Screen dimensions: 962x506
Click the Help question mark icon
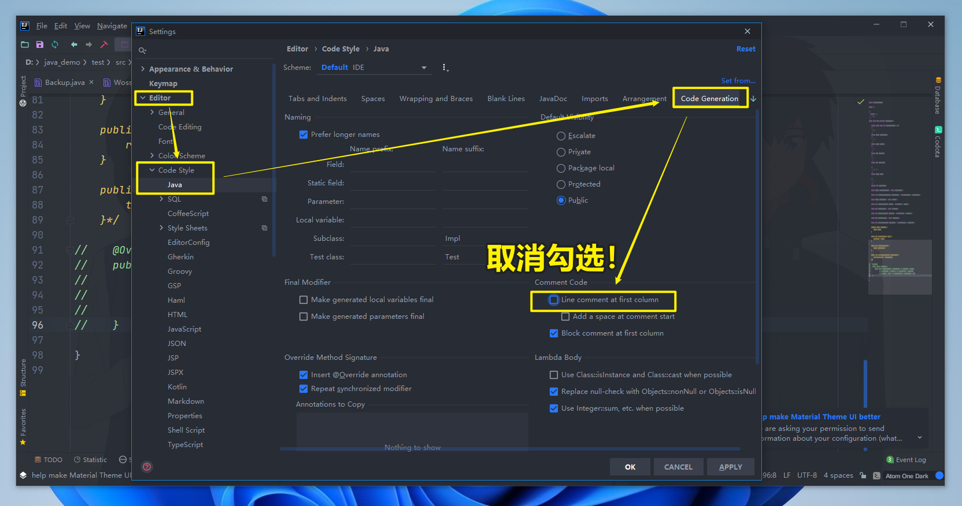click(x=147, y=467)
